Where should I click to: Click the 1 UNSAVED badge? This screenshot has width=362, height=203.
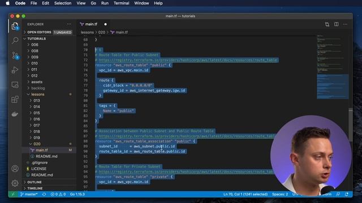pos(63,33)
